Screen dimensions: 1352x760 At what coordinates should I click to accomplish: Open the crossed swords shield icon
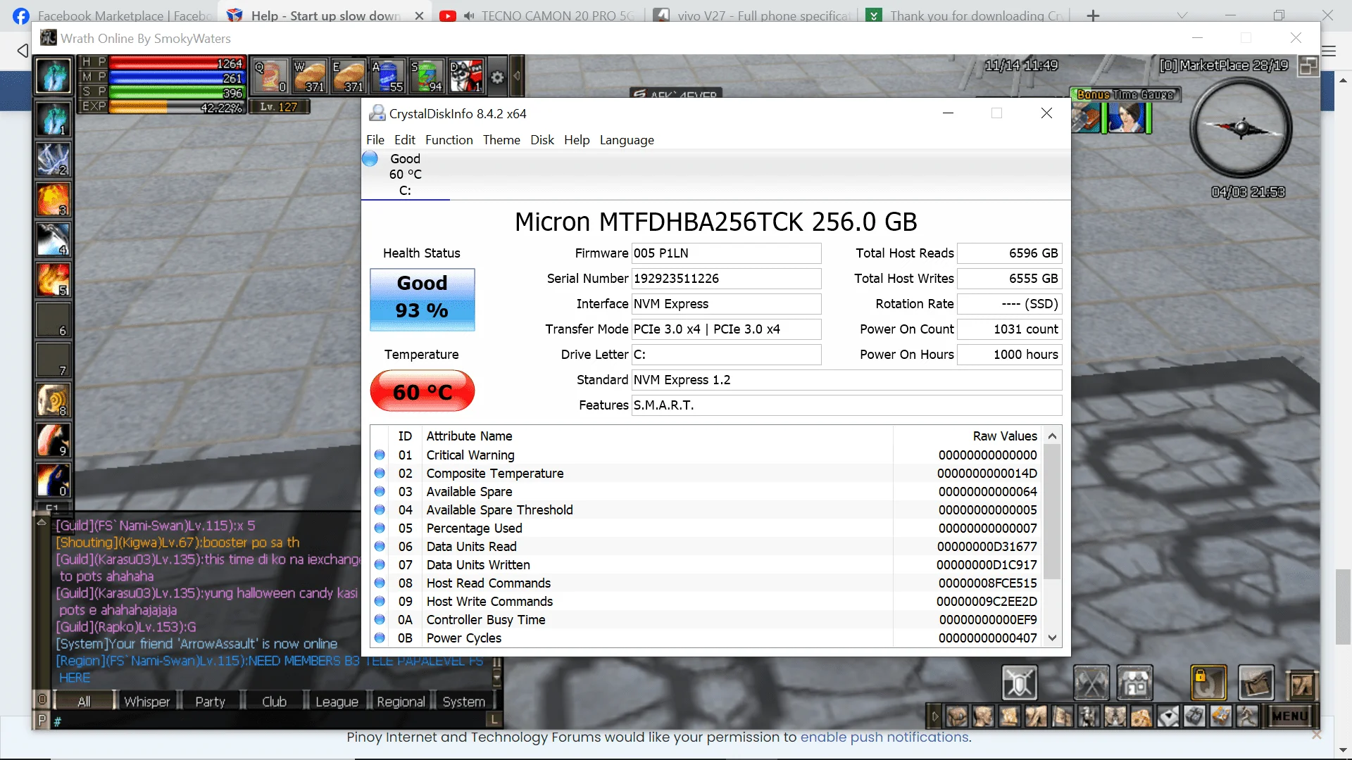1020,682
